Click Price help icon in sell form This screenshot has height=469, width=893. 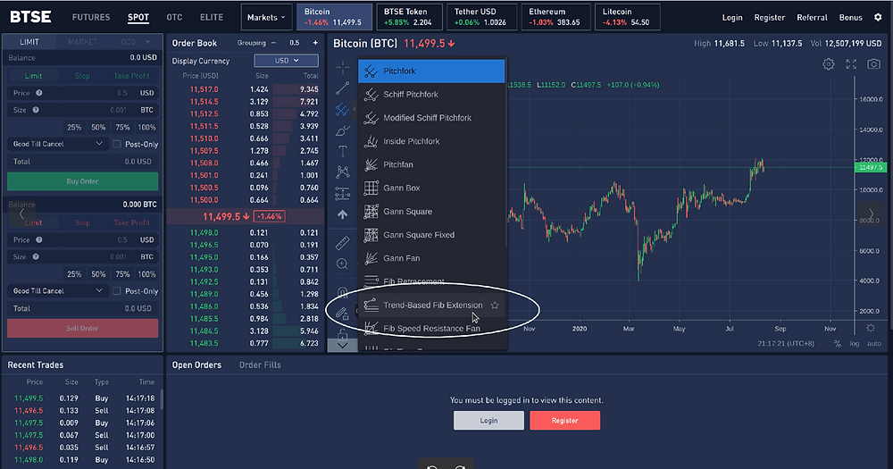(39, 240)
